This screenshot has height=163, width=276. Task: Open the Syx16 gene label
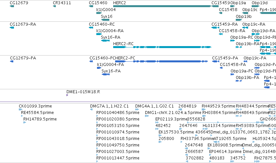[106, 16]
